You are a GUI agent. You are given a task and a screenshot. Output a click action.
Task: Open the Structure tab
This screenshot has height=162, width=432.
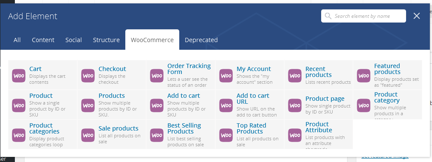[106, 40]
